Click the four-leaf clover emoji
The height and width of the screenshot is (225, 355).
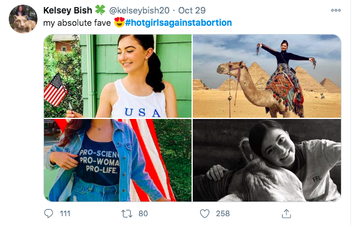[100, 10]
